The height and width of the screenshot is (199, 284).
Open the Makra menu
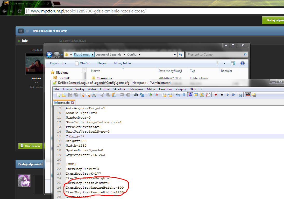click(x=151, y=89)
